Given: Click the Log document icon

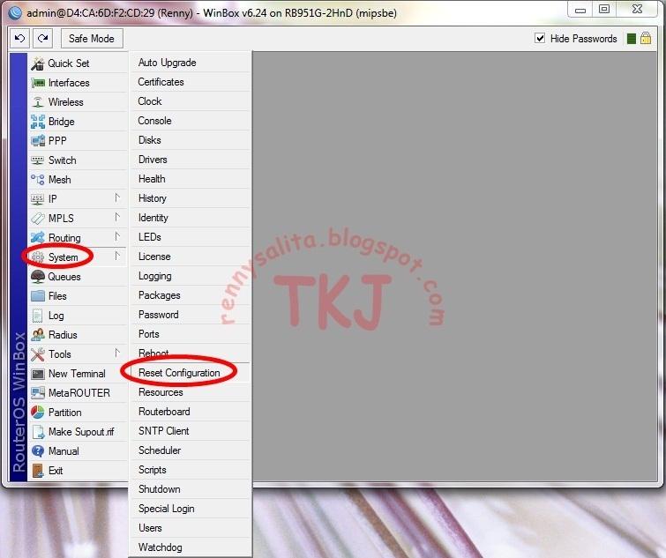Looking at the screenshot, I should click(38, 316).
